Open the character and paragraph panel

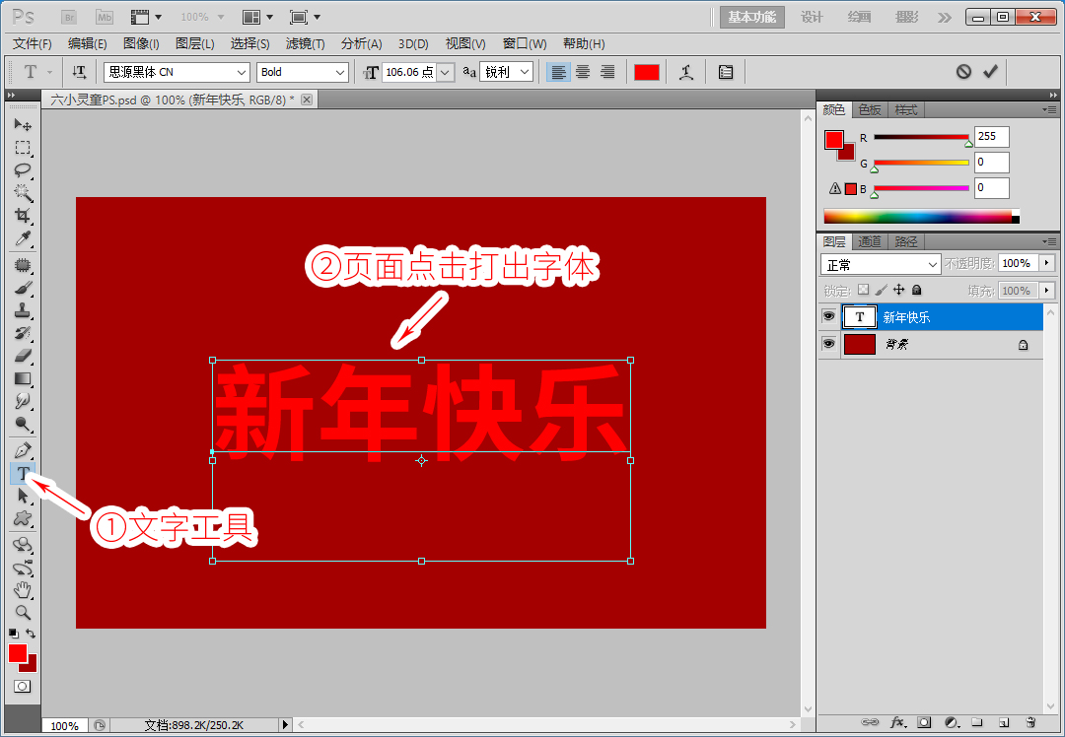pos(726,72)
